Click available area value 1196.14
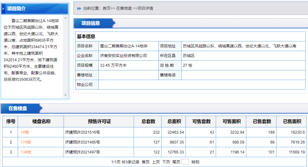 (237, 152)
